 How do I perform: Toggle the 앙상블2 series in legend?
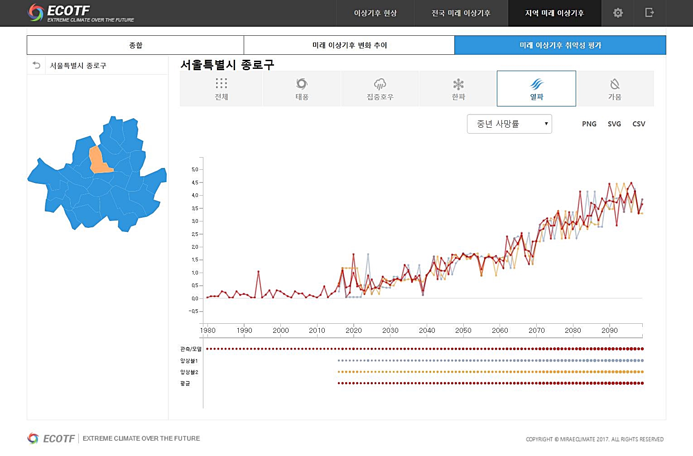[x=189, y=372]
